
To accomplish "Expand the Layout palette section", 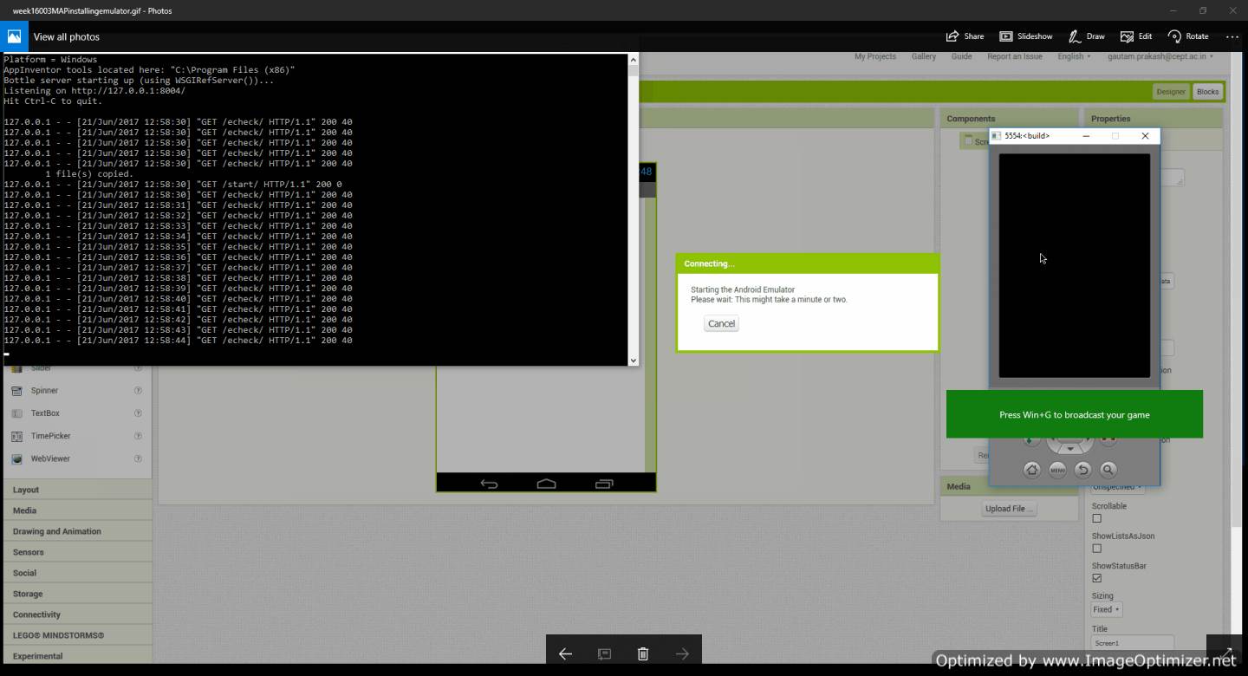I will click(x=77, y=490).
